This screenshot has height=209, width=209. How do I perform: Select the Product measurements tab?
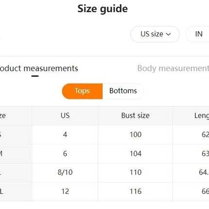(x=39, y=69)
